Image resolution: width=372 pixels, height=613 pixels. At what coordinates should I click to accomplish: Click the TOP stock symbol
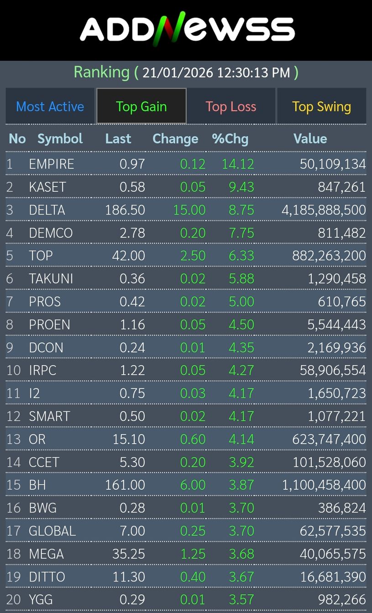(x=41, y=256)
